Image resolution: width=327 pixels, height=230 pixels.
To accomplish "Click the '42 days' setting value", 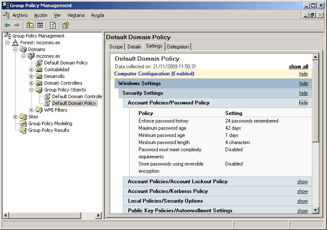I will [x=233, y=128].
